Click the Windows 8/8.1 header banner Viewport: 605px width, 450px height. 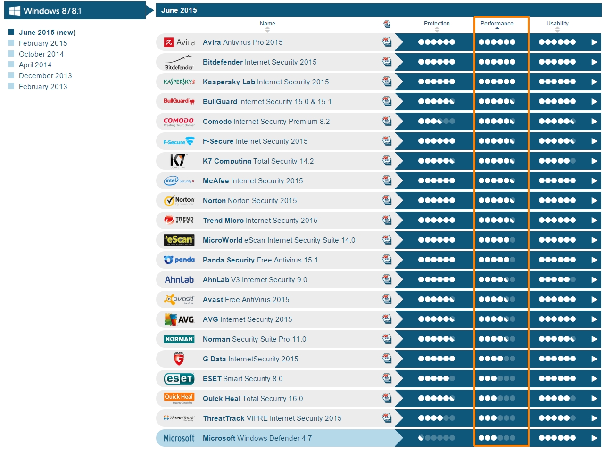click(75, 10)
